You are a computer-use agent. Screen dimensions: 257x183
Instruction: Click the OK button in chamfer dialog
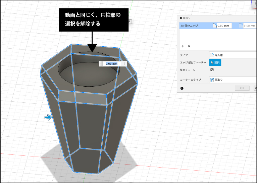tap(242, 88)
